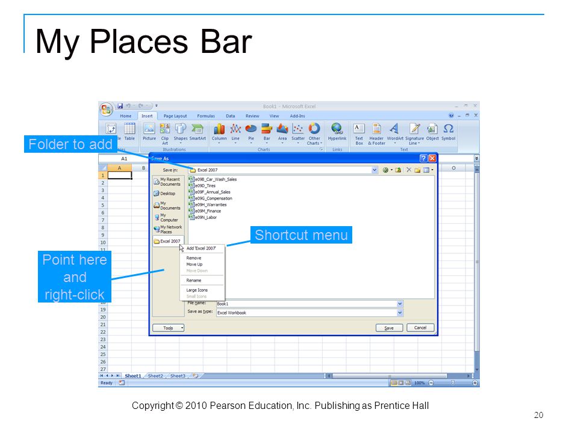Open My Documents in My Places bar

[x=168, y=206]
